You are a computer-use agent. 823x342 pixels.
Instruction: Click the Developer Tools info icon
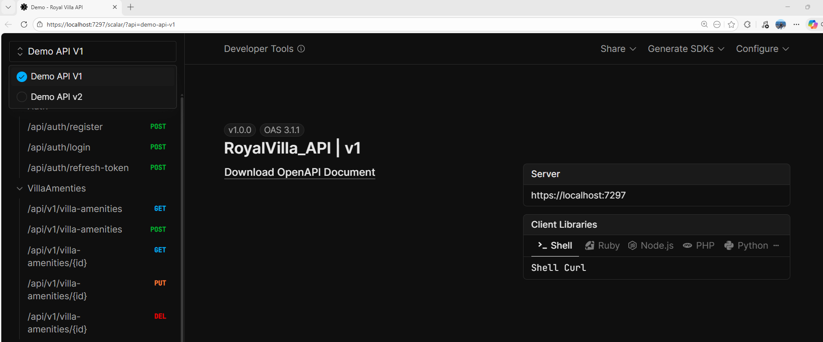point(301,49)
